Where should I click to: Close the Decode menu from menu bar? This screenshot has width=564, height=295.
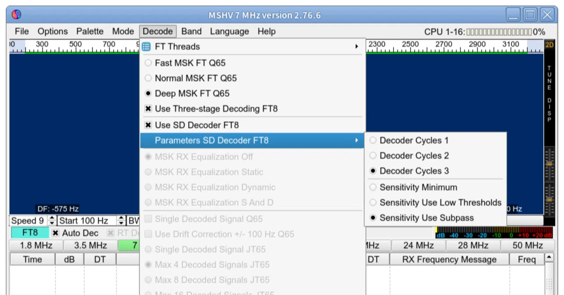158,32
